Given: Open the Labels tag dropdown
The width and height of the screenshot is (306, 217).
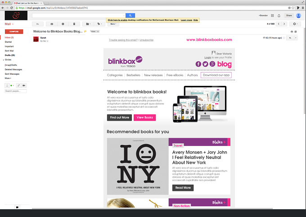Looking at the screenshot, I should (99, 24).
